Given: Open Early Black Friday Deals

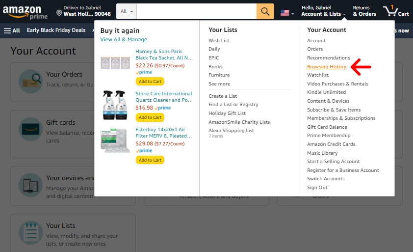Looking at the screenshot, I should [x=56, y=30].
